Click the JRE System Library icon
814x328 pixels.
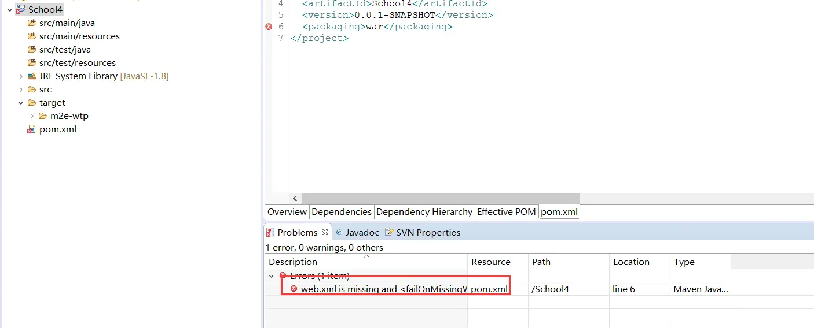(32, 76)
